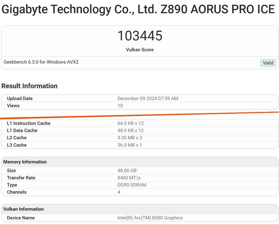
Task: Click the memory Size label
Action: [12, 170]
